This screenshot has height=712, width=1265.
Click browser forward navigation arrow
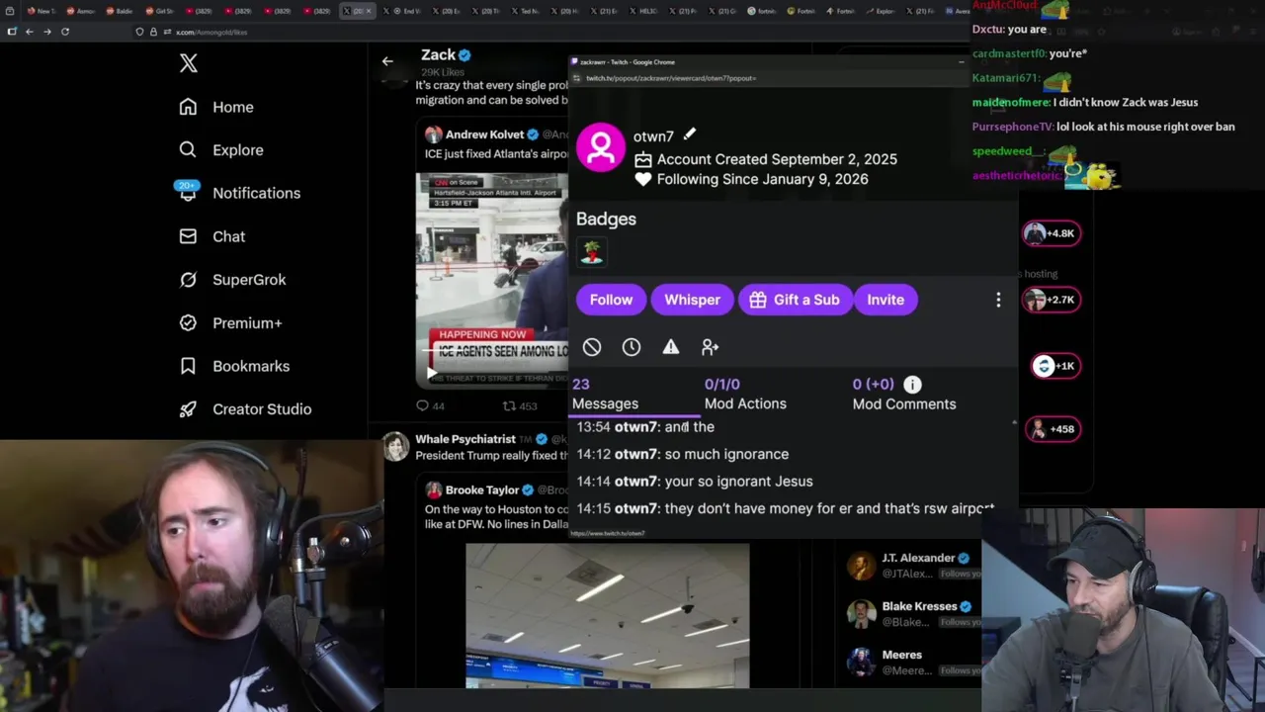46,32
